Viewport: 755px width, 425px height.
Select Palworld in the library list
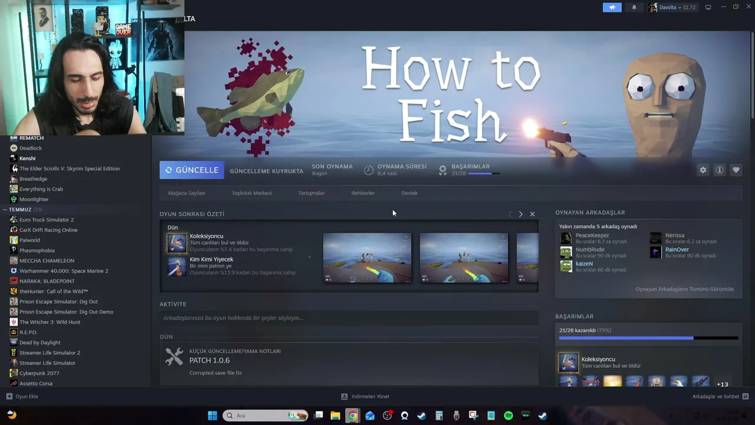tap(29, 240)
